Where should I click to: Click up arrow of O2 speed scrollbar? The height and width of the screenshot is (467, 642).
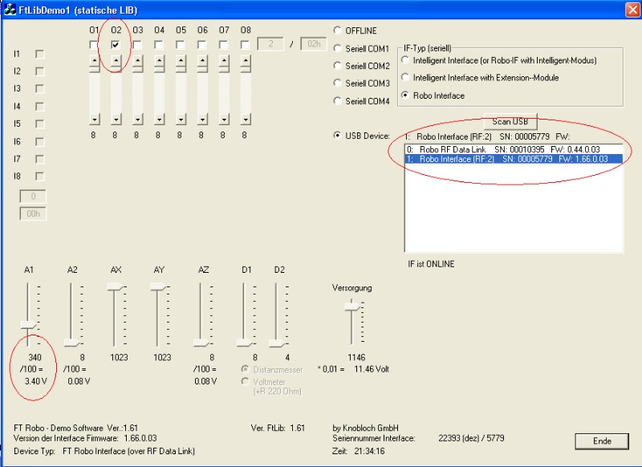click(116, 61)
